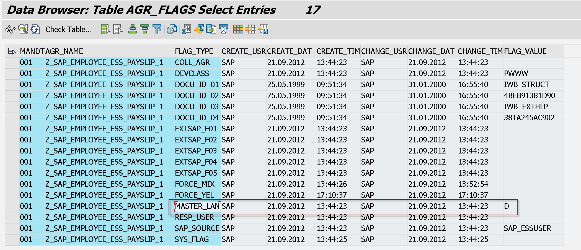Viewport: 581px width, 250px height.
Task: Click the EXTSAP_F02 cell
Action: [198, 140]
